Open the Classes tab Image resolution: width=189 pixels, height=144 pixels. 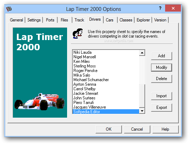coord(126,20)
